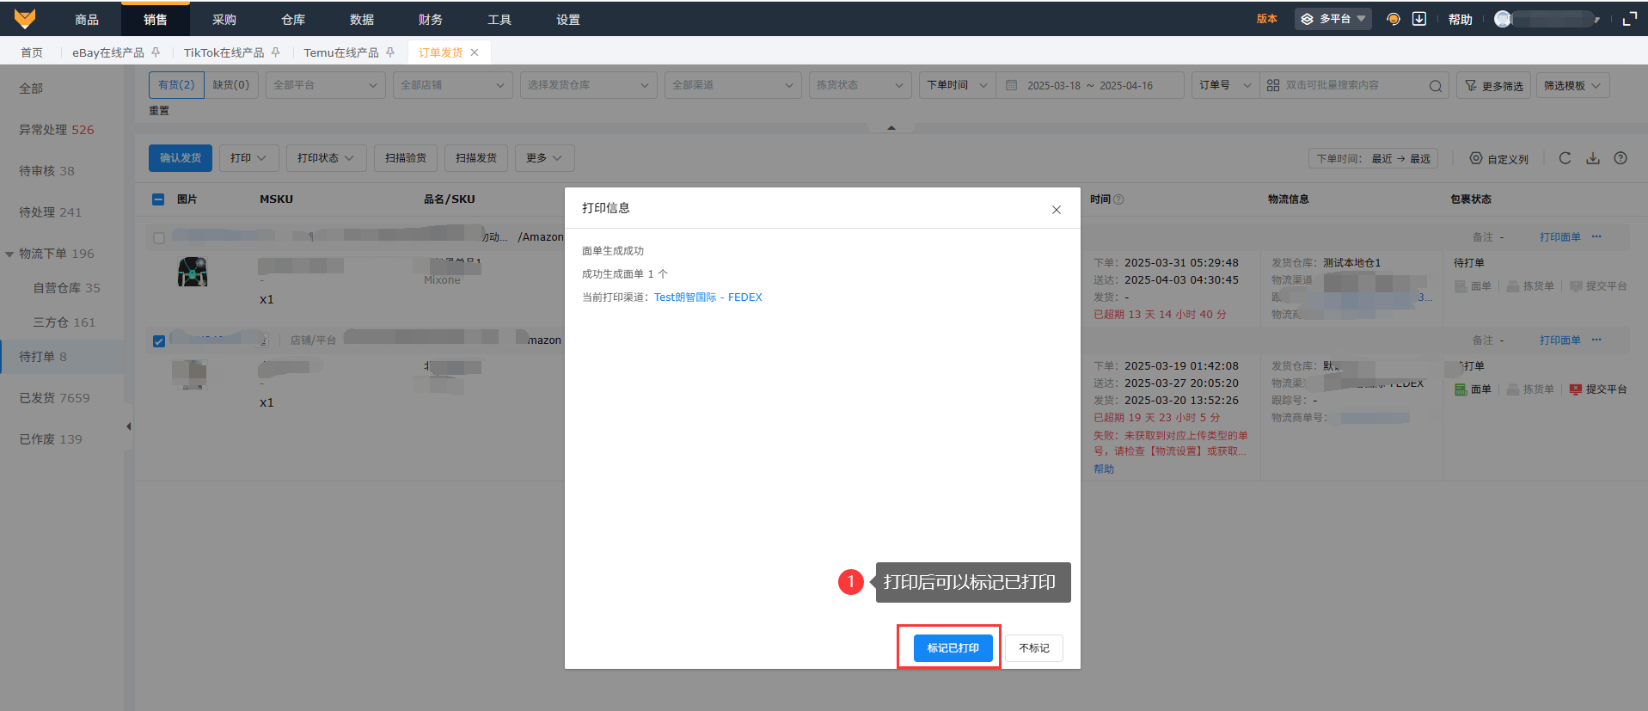Viewport: 1648px width, 711px height.
Task: Click the product thumbnail of the 2025-03-31 order
Action: (x=193, y=272)
